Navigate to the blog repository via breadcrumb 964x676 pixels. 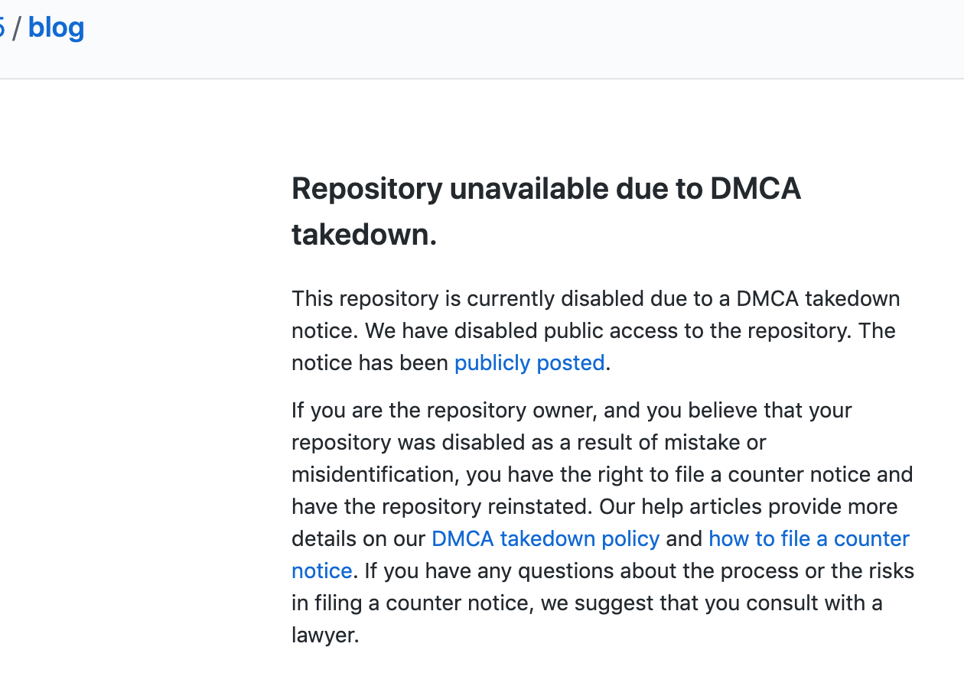tap(55, 28)
